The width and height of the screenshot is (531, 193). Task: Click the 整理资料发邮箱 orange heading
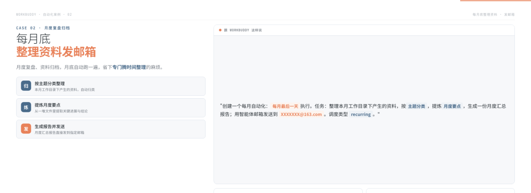[x=56, y=52]
